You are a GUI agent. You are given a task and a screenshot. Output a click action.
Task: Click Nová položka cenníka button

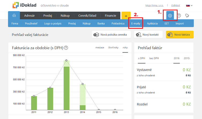tap(111, 34)
